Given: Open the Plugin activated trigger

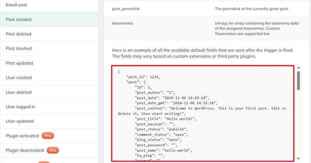Looking at the screenshot, I should [49, 136].
